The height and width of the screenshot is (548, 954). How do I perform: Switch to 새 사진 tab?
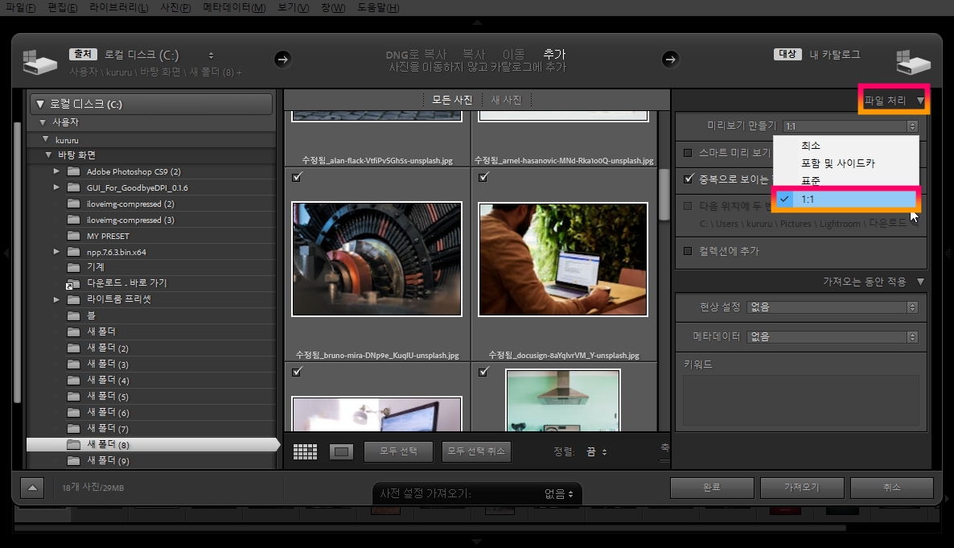tap(506, 100)
